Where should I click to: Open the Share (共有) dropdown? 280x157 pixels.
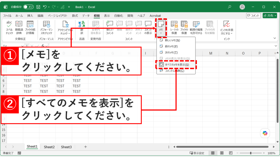point(270,16)
